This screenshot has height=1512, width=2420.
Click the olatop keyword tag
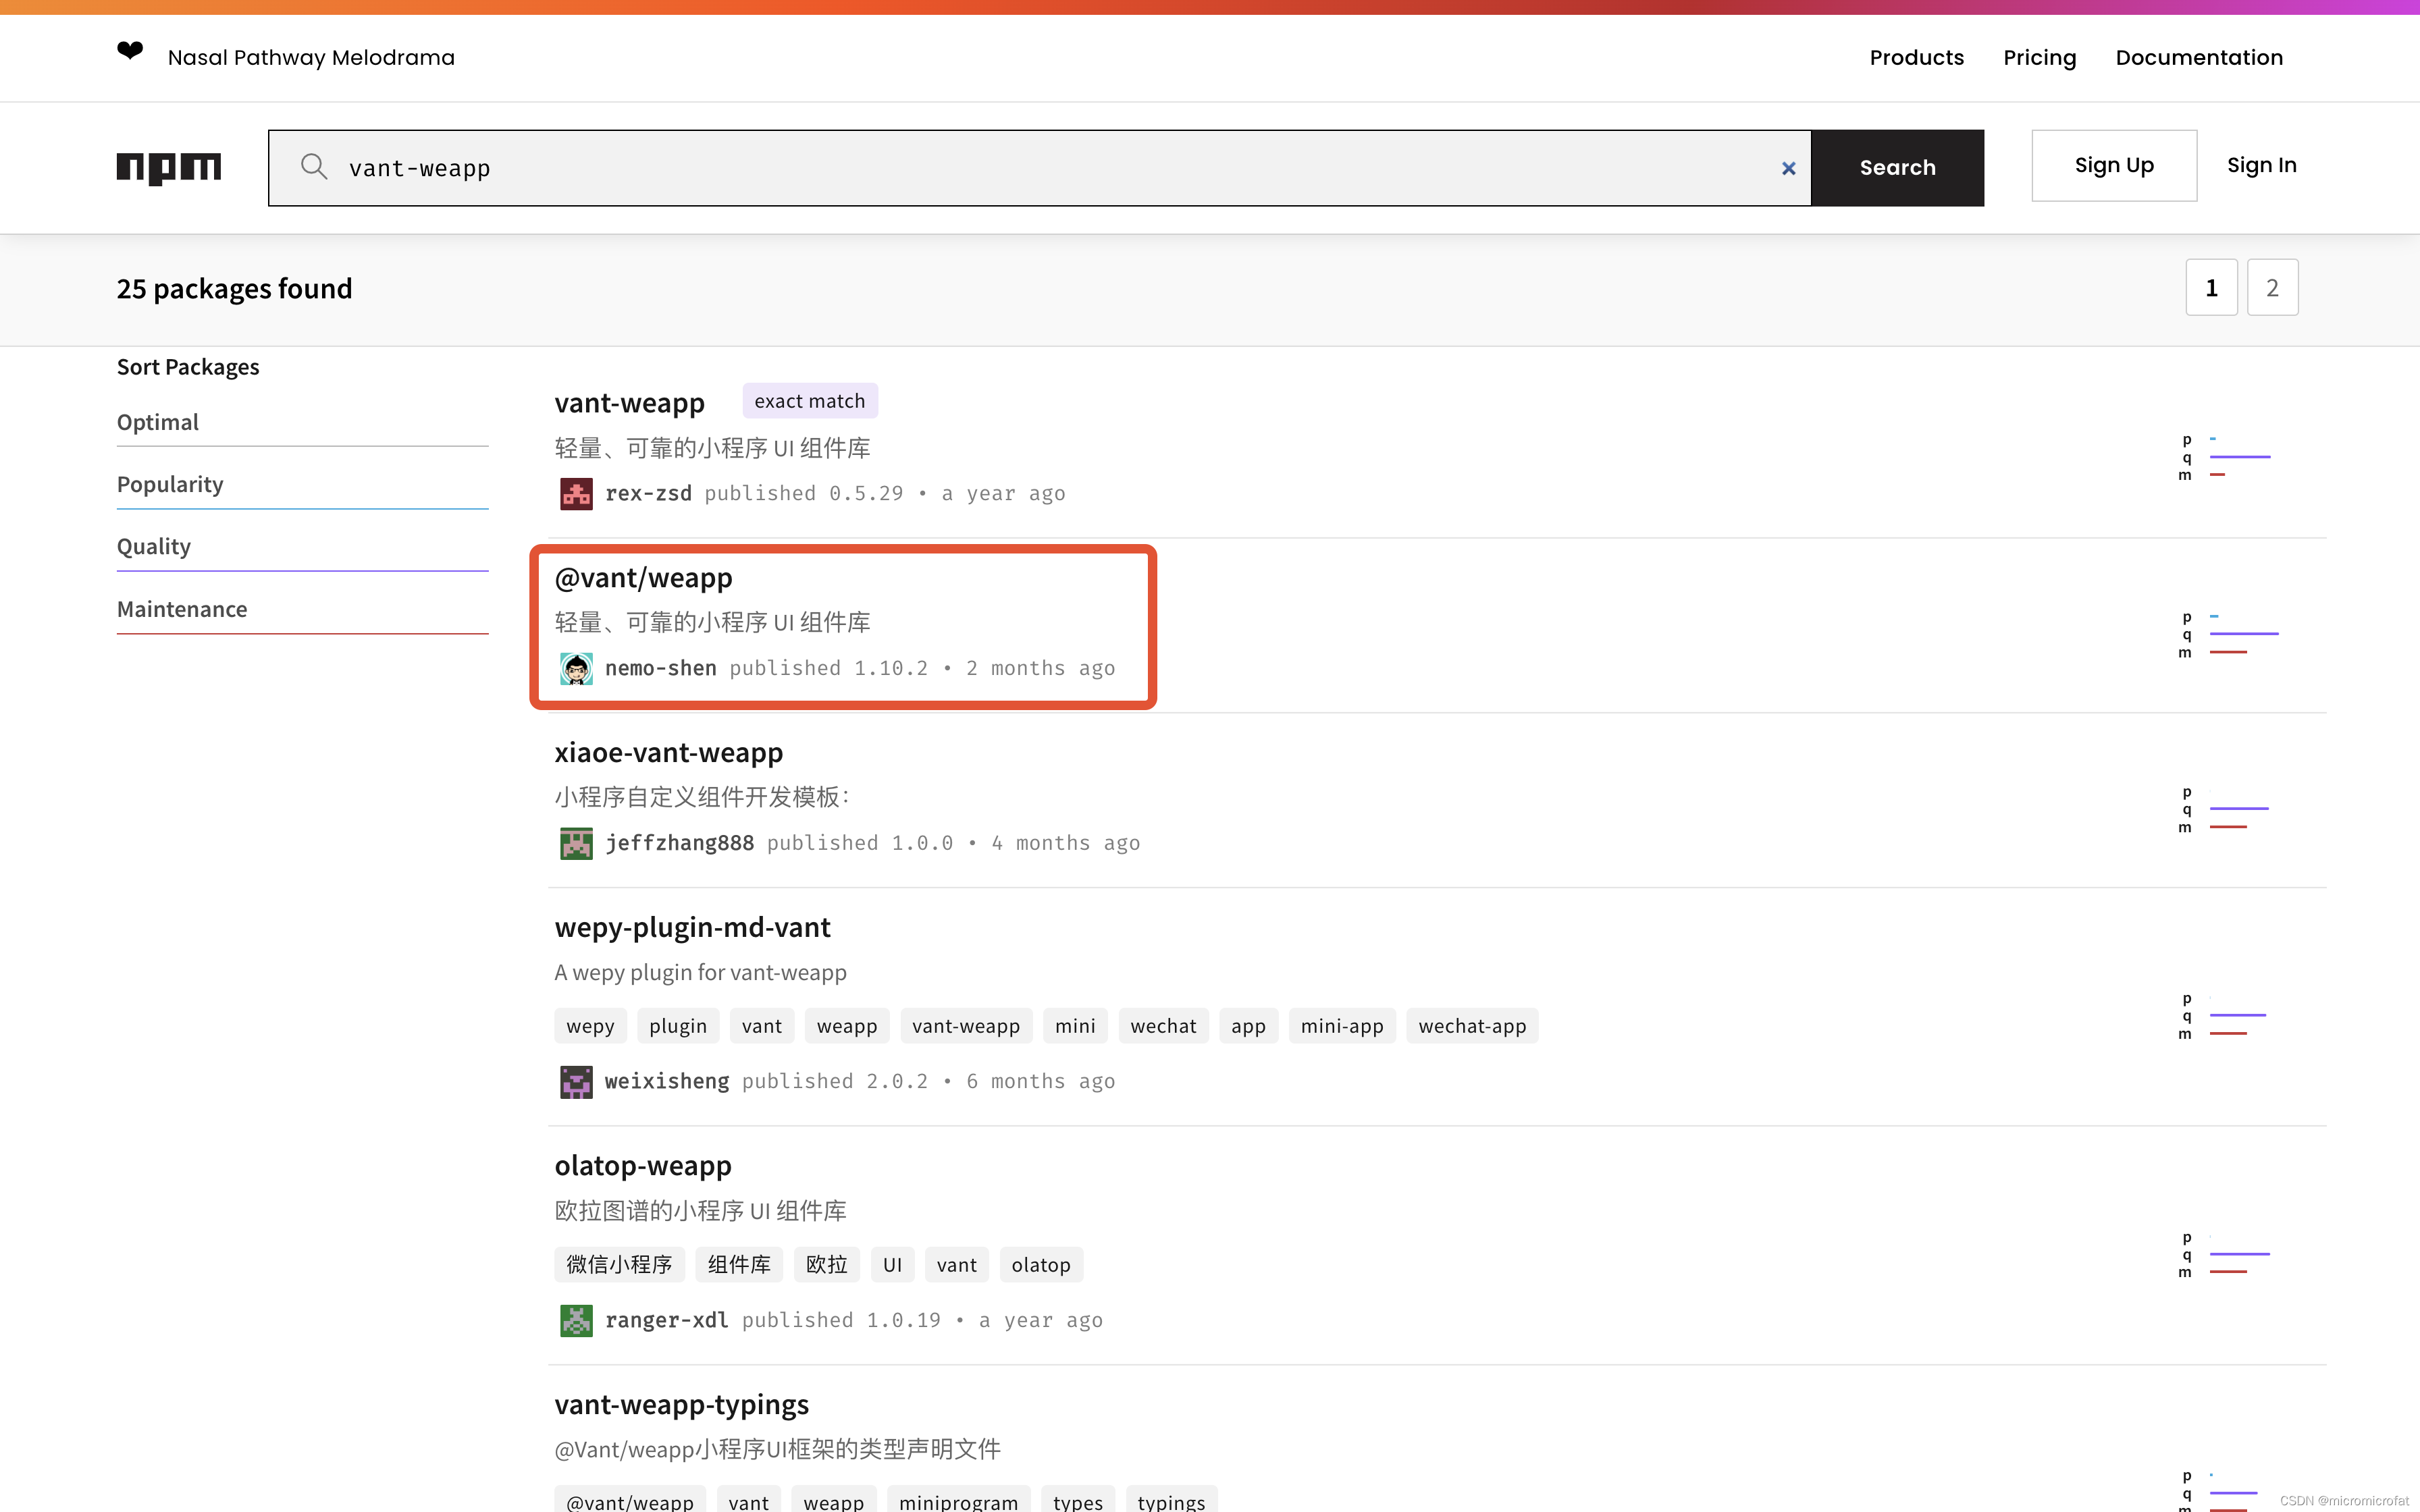(x=1040, y=1265)
